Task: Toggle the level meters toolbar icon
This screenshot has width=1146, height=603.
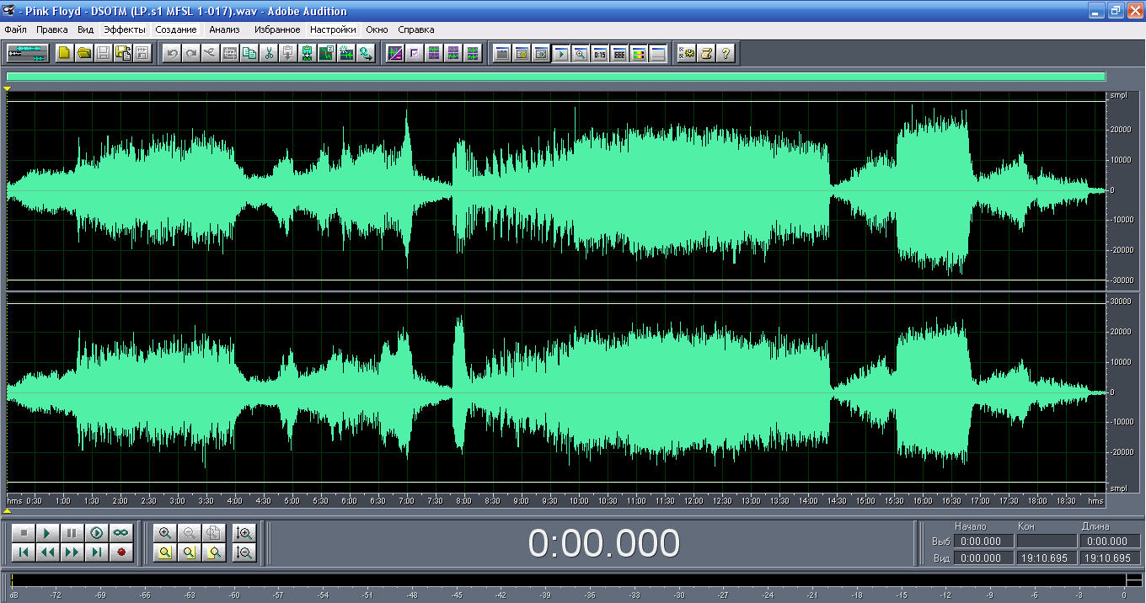Action: point(638,53)
